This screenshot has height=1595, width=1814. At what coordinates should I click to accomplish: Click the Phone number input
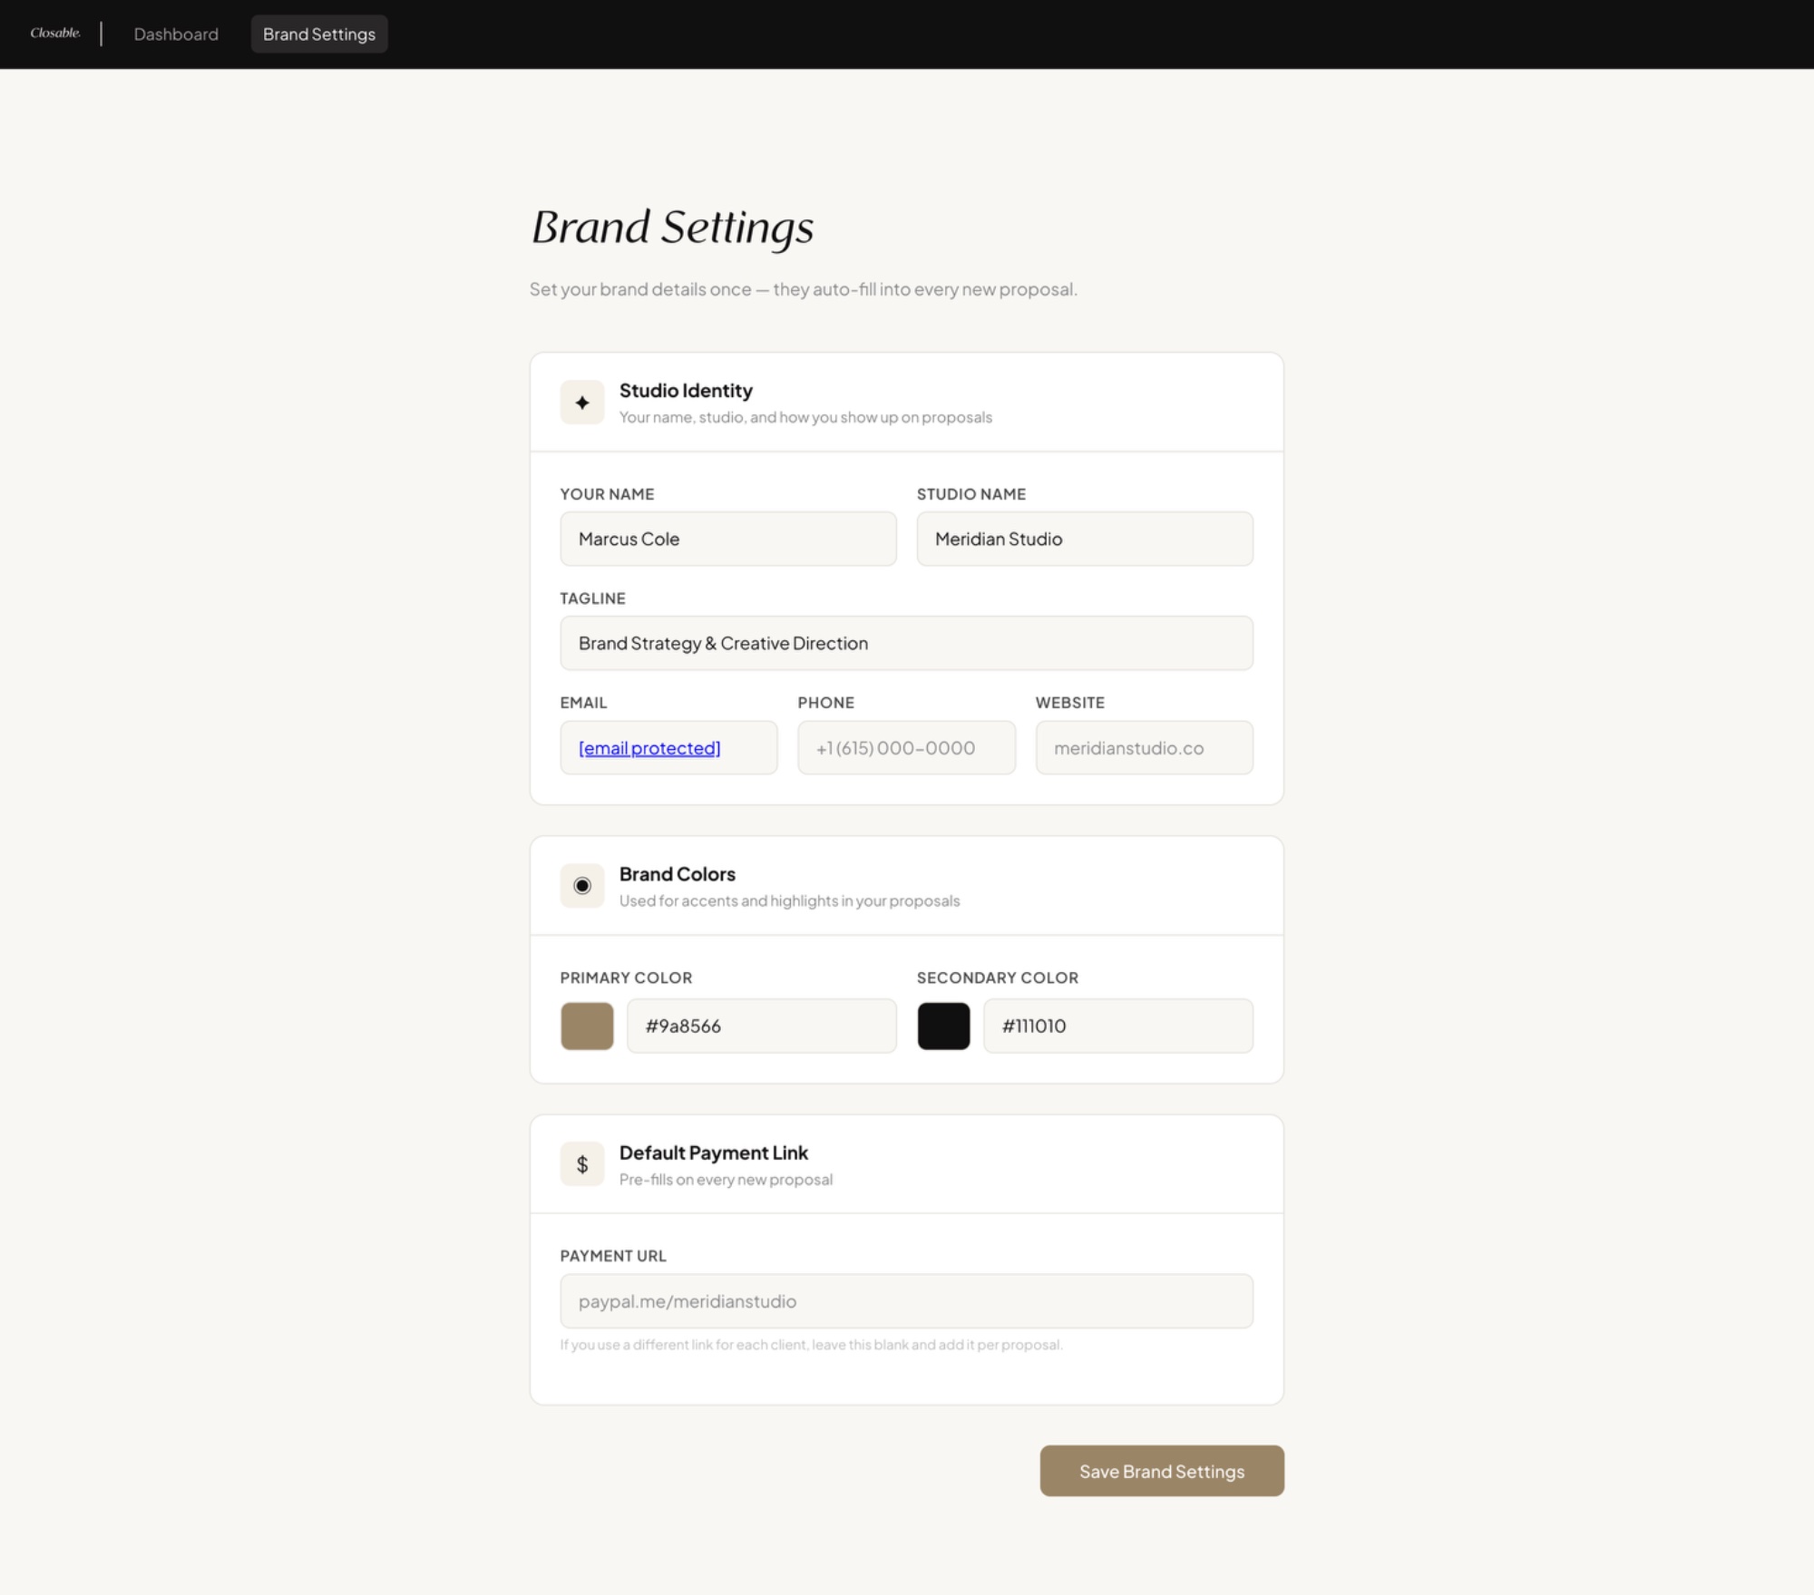click(x=906, y=748)
